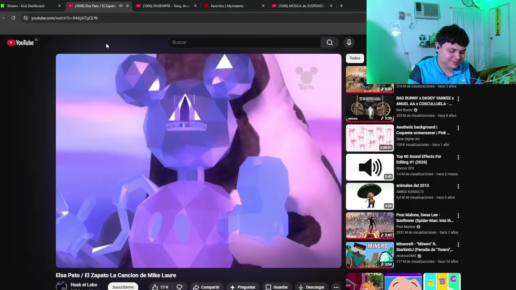The image size is (516, 290).
Task: Select the Todos filter chip
Action: point(355,58)
